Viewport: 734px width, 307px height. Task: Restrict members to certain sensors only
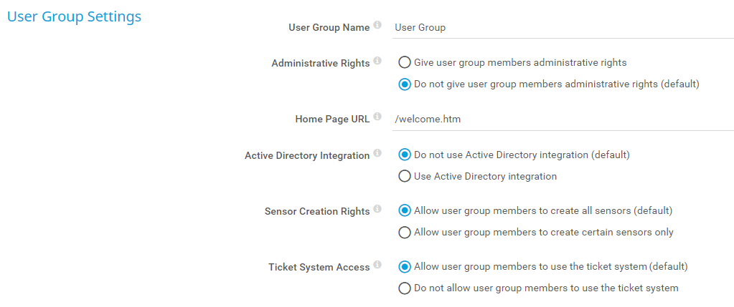tap(405, 232)
